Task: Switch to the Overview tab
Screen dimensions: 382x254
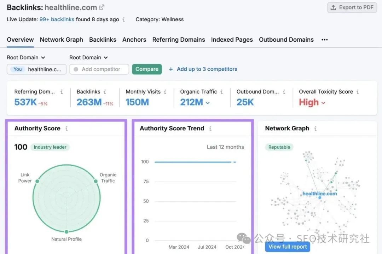Action: point(20,40)
